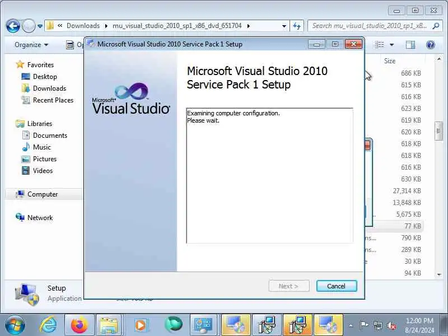Click the muted volume tray icon
Screen dimensions: 448x336
pos(391,325)
